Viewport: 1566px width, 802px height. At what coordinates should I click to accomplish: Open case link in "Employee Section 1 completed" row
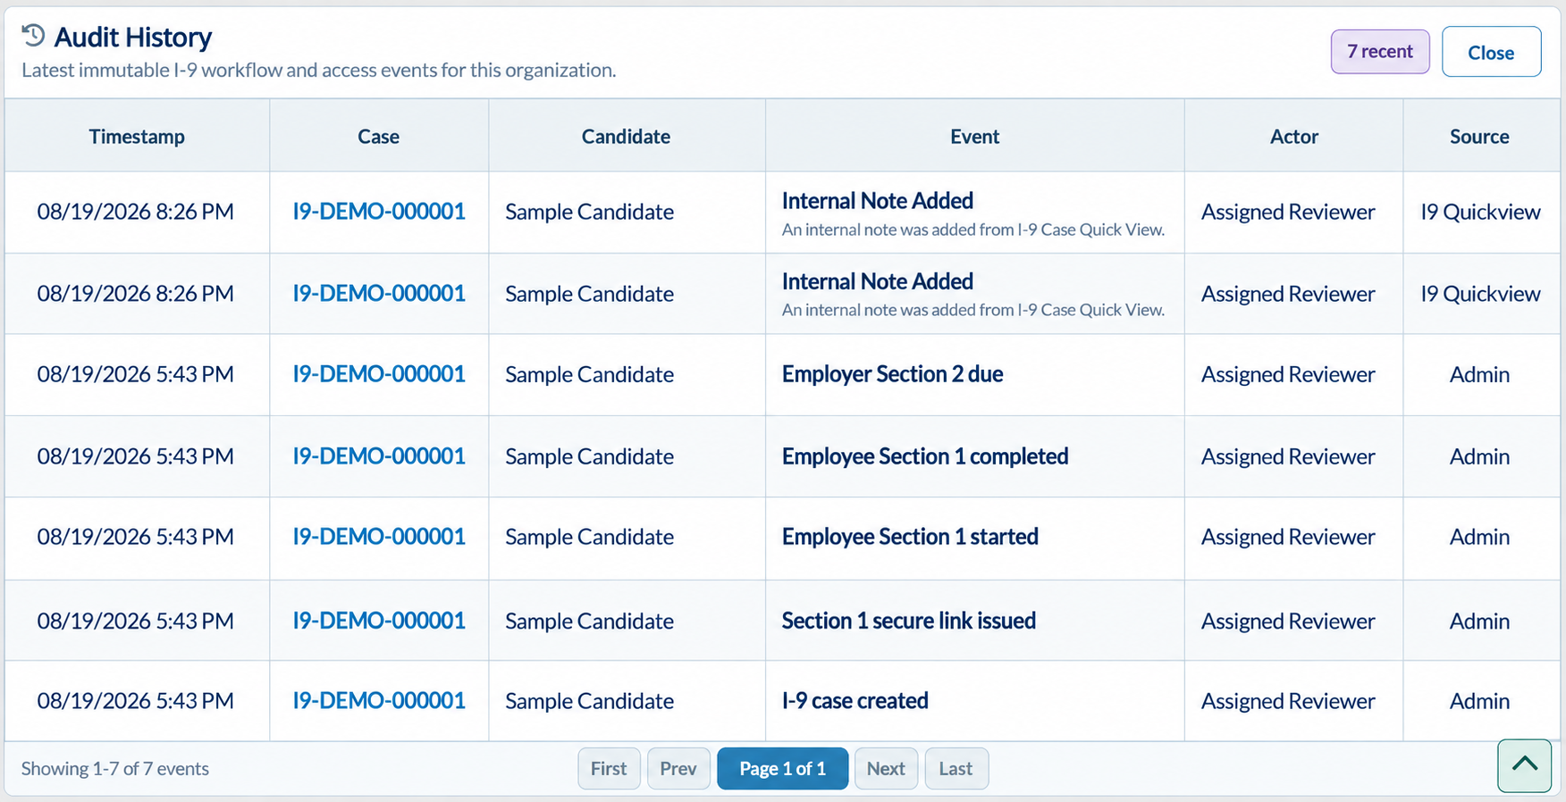[379, 456]
